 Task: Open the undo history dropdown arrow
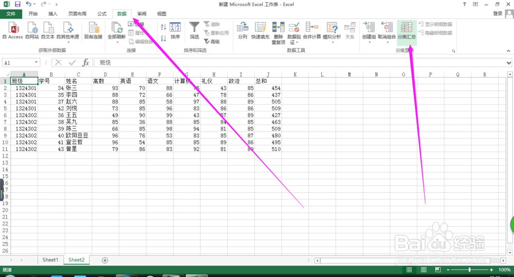coord(34,4)
